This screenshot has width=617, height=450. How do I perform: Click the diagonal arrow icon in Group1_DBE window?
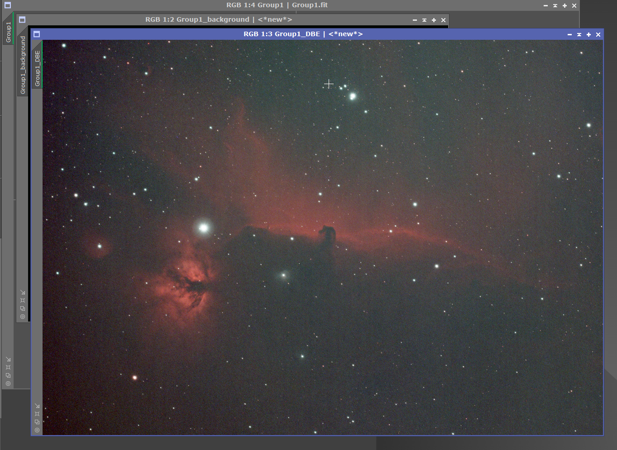click(x=37, y=406)
